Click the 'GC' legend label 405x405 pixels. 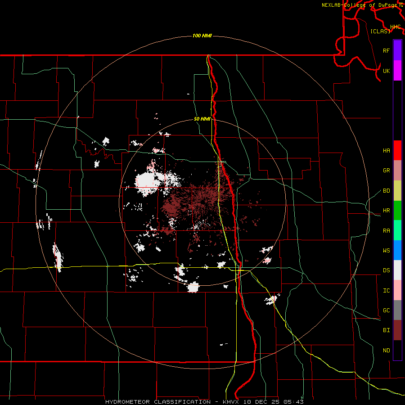pos(386,310)
